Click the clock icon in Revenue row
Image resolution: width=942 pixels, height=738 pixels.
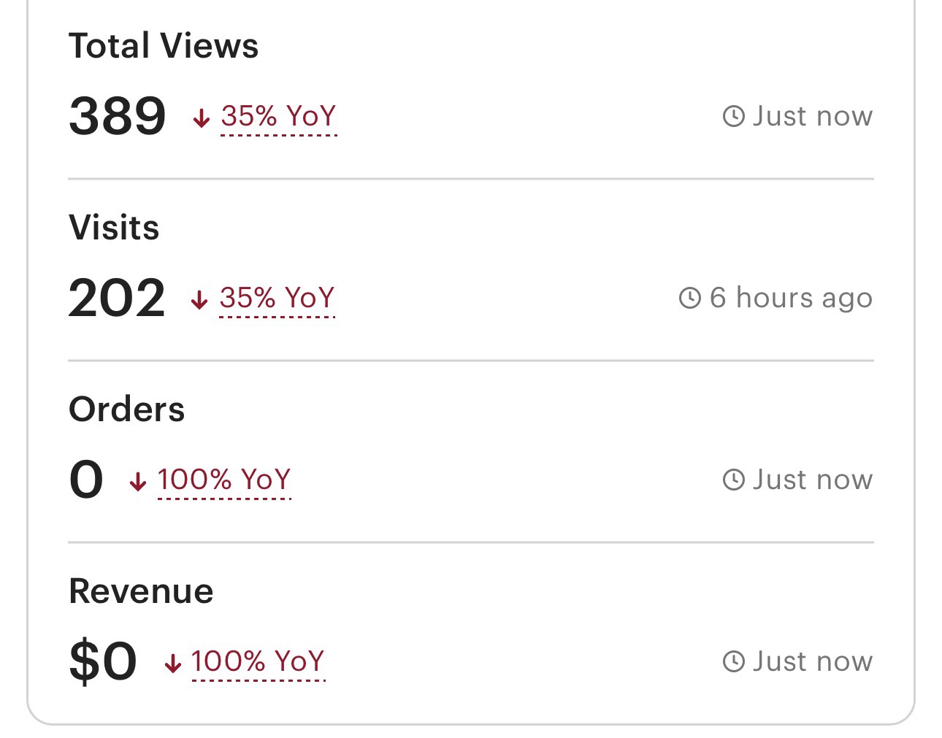coord(733,661)
